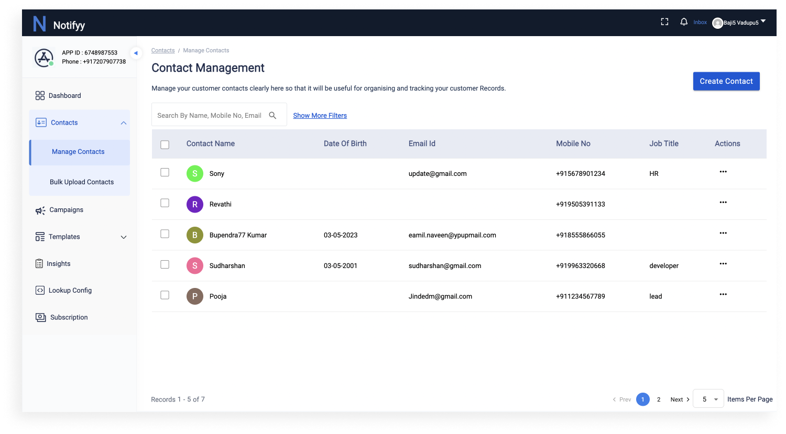This screenshot has width=786, height=434.
Task: Click Sony's green S avatar
Action: 195,173
